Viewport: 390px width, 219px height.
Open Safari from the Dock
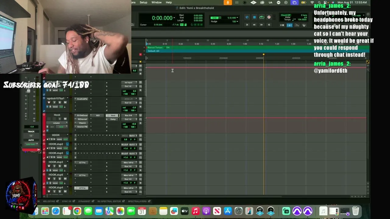coord(55,211)
